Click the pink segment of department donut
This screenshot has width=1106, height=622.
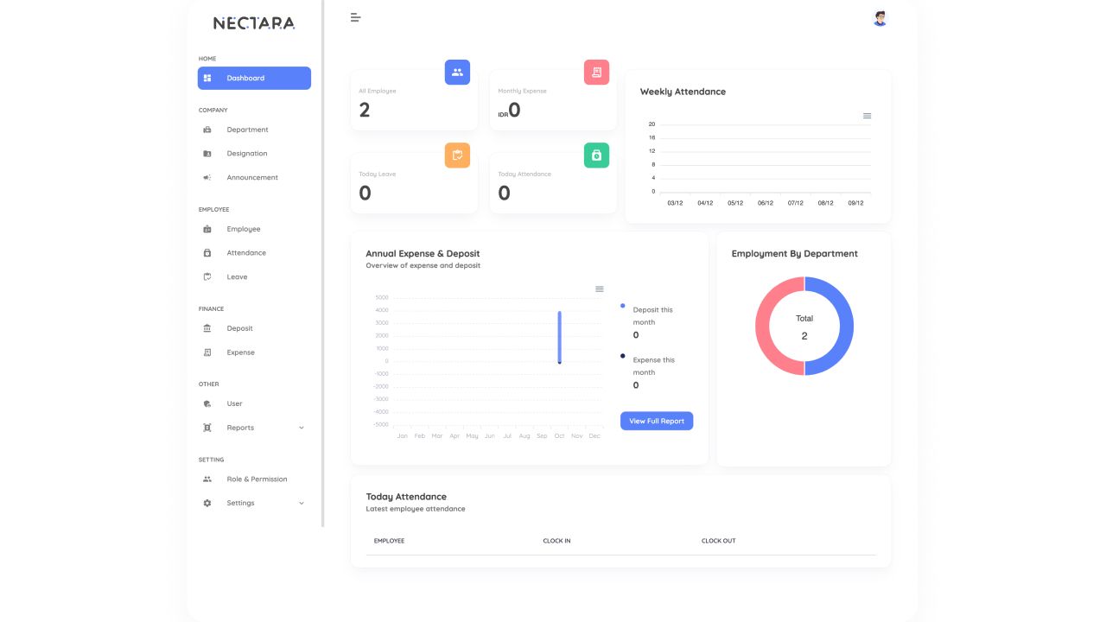[763, 326]
